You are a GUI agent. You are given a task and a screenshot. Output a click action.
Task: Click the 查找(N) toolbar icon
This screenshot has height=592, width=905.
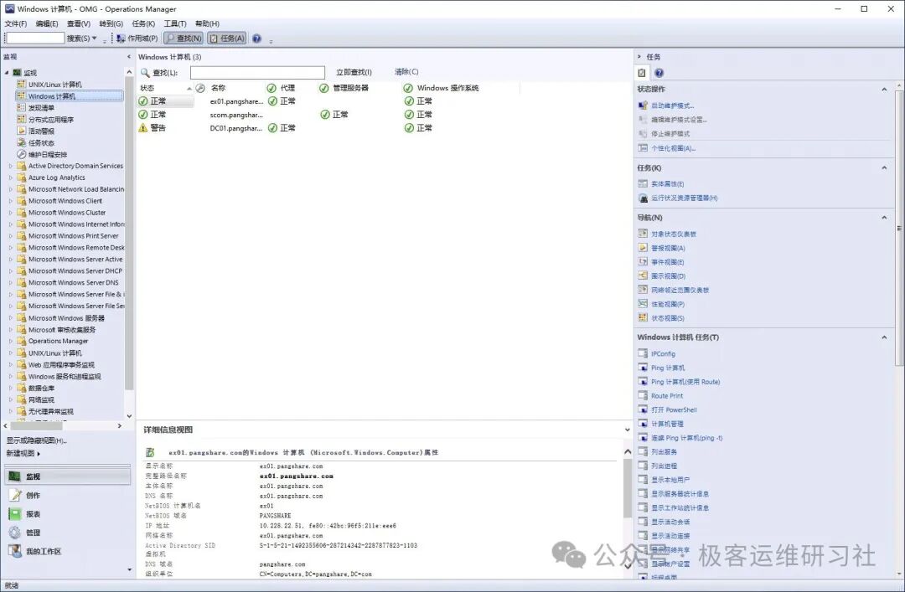tap(183, 38)
